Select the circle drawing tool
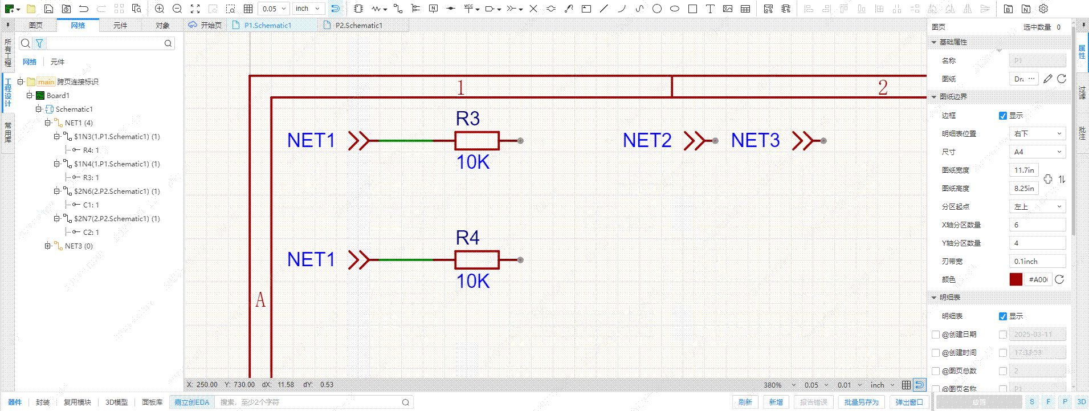The height and width of the screenshot is (411, 1089). pyautogui.click(x=657, y=9)
